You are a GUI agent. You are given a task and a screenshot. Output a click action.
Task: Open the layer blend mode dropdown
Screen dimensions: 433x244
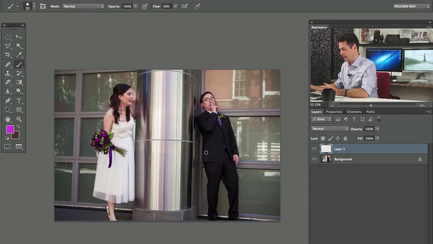pyautogui.click(x=330, y=128)
